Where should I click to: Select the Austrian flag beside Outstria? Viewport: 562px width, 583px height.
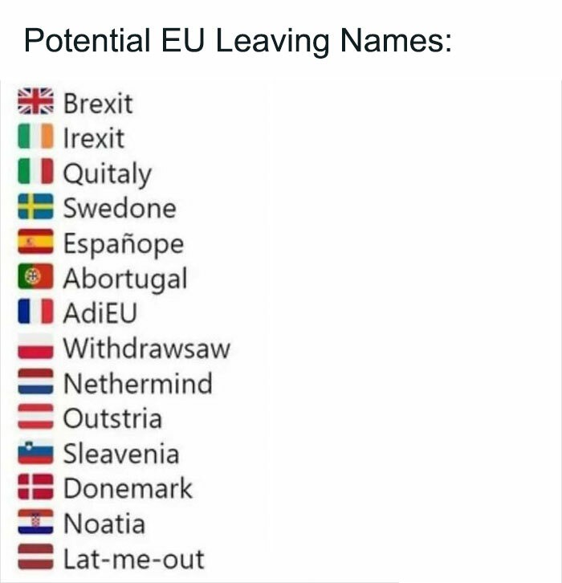(x=35, y=417)
